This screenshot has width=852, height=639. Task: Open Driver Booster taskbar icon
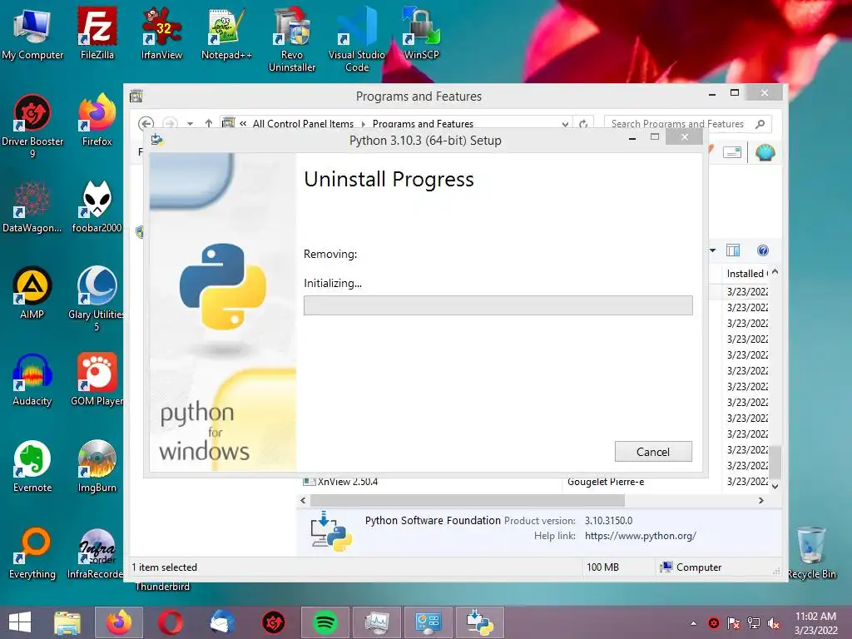tap(273, 622)
